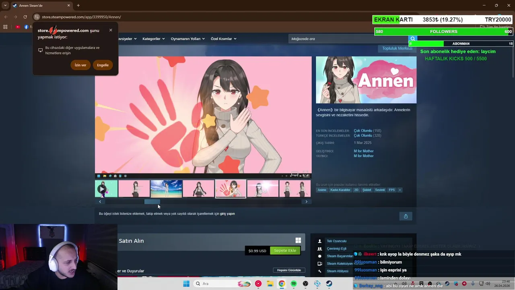
Task: Open Spotify from the taskbar
Action: click(x=294, y=284)
